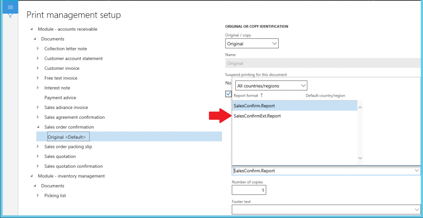Open the hamburger navigation menu

(10, 7)
